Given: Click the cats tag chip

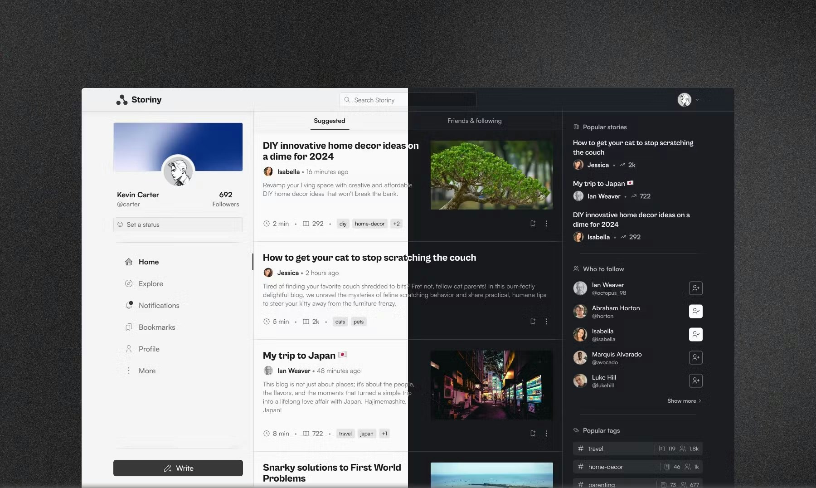Looking at the screenshot, I should coord(340,322).
